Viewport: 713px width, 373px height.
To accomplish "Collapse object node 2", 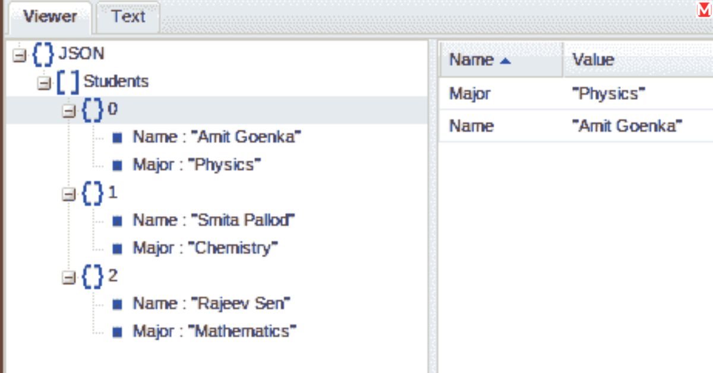I will coord(69,277).
